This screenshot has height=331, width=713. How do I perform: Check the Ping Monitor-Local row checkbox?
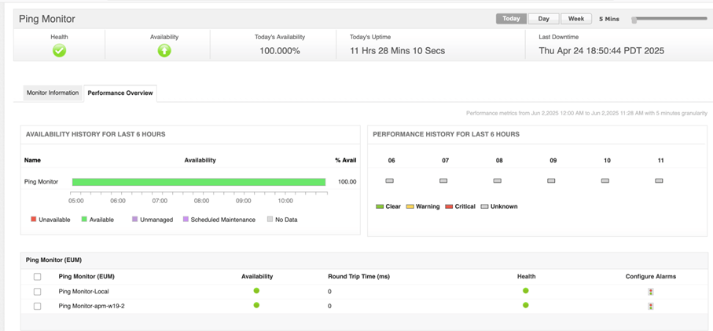(x=37, y=292)
